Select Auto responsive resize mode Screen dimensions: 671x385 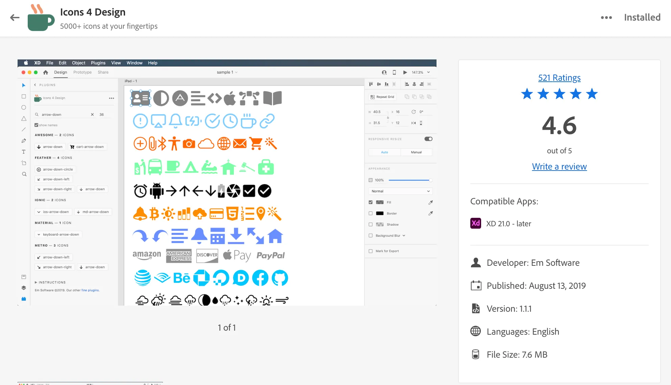coord(384,152)
